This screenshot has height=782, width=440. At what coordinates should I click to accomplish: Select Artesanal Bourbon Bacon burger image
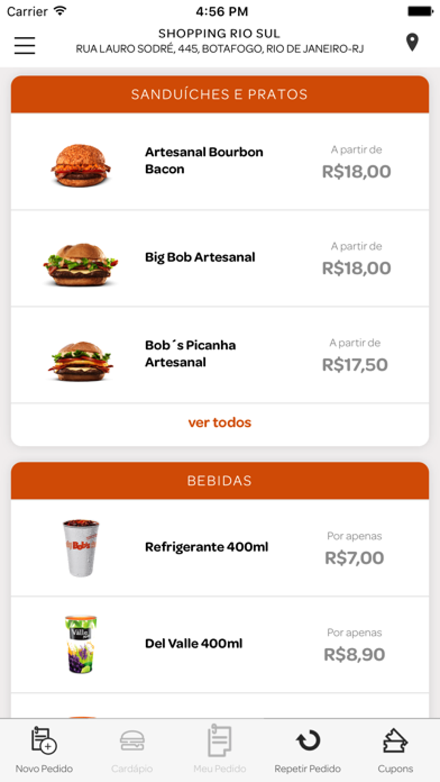(81, 166)
